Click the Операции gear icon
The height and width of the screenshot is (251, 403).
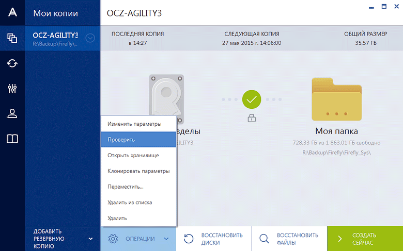[x=113, y=239]
